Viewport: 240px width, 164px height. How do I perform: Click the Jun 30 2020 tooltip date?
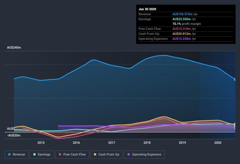click(147, 9)
